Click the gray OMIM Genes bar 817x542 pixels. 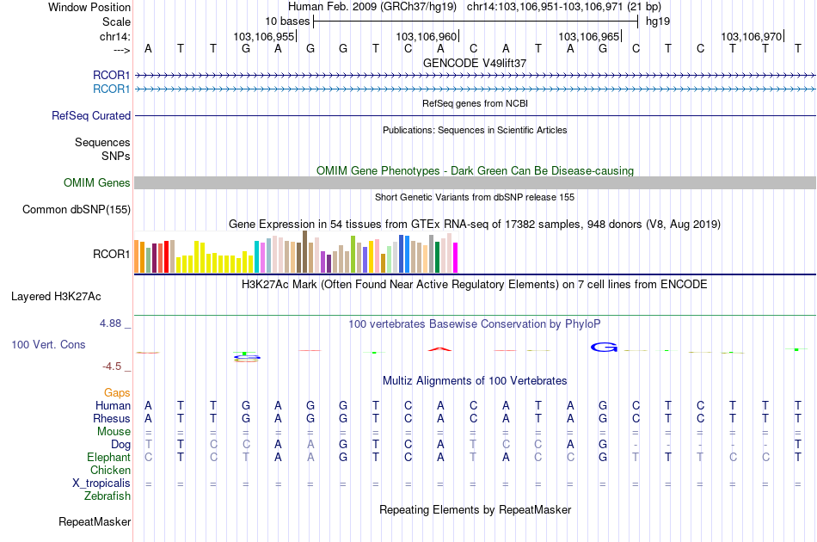(x=476, y=182)
